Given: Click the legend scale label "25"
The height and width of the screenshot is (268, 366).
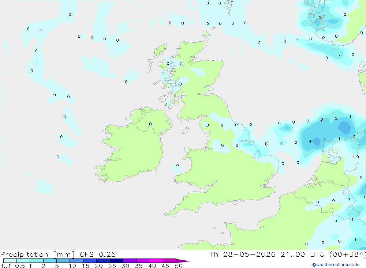Looking at the screenshot, I should point(112,266).
